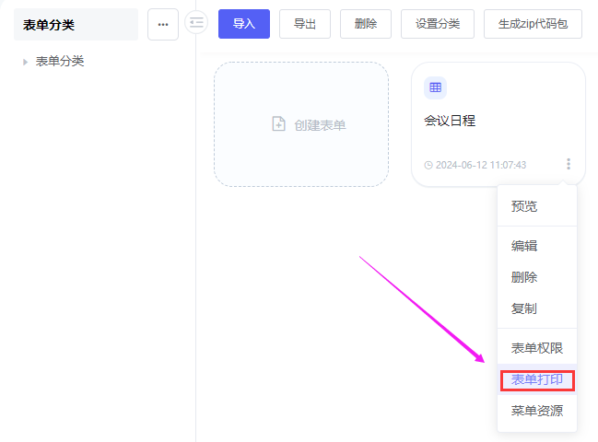Click the table icon on 会议日程 card
This screenshot has height=442, width=598.
tap(435, 87)
